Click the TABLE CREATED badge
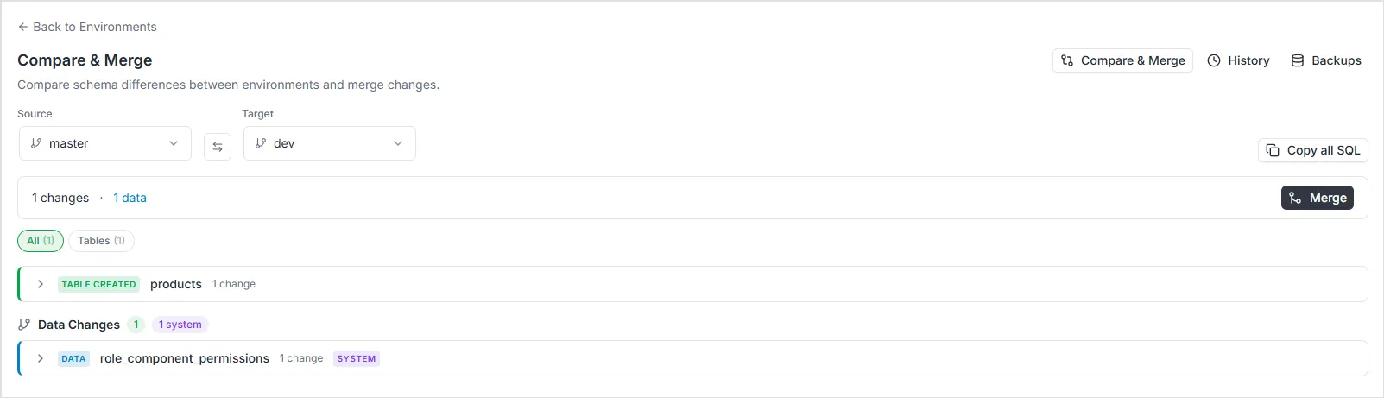This screenshot has width=1384, height=398. coord(98,284)
